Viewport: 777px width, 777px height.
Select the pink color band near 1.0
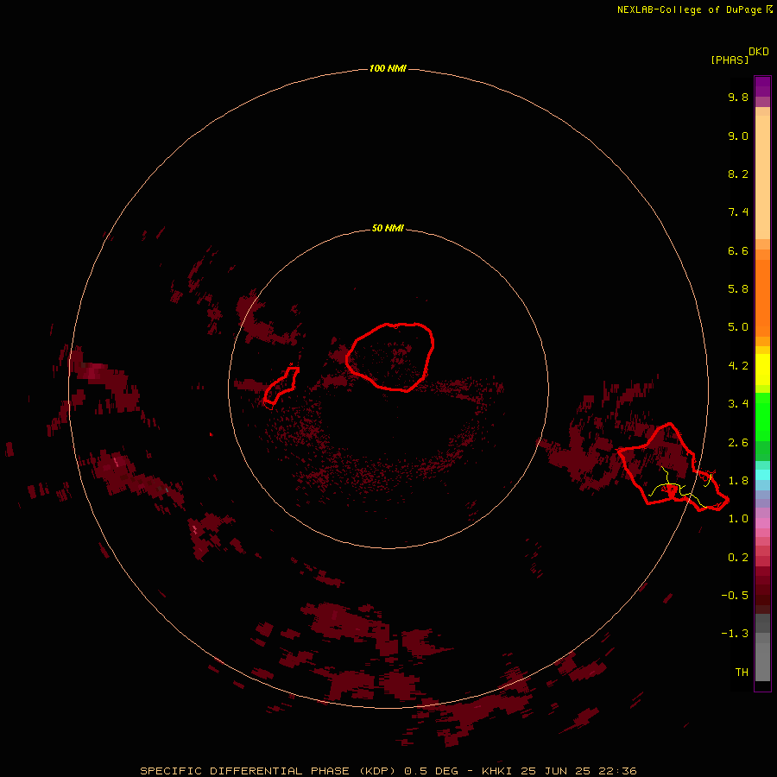tap(762, 523)
